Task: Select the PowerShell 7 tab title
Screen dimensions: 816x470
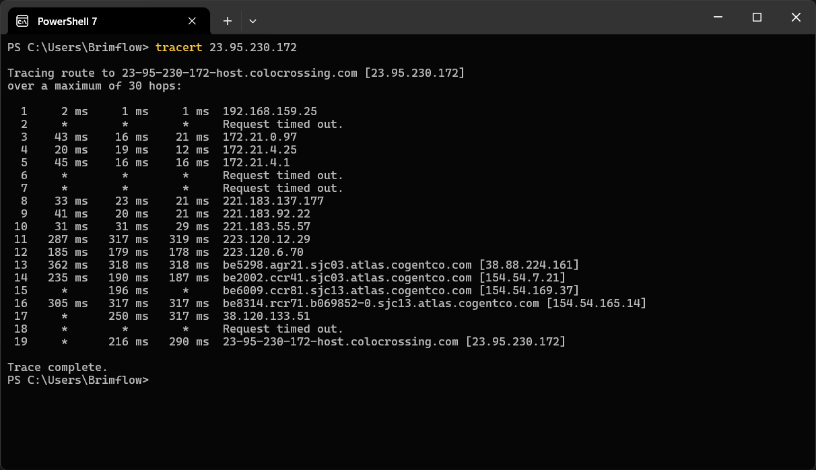Action: coord(67,21)
